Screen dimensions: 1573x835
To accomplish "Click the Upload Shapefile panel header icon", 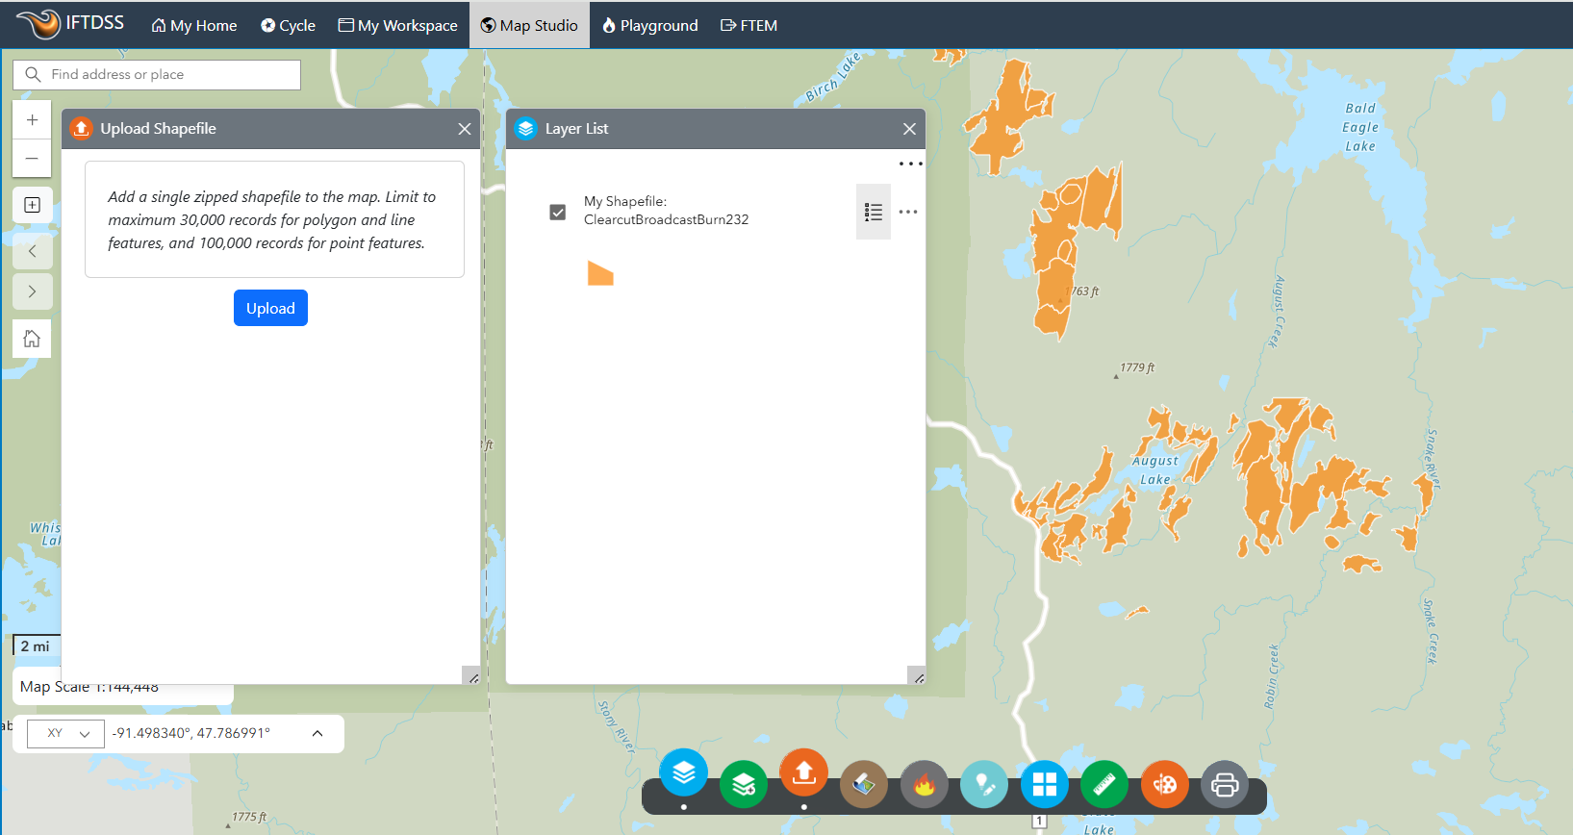I will click(x=81, y=129).
